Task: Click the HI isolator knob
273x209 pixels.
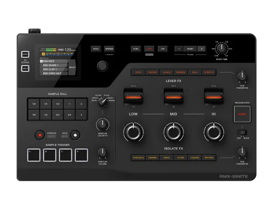Action: (x=213, y=132)
